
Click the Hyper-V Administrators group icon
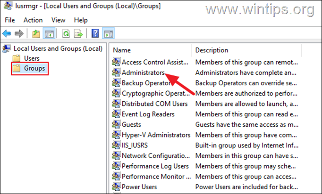pos(116,135)
